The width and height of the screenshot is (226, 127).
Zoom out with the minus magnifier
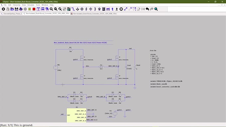pos(56,9)
